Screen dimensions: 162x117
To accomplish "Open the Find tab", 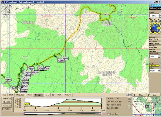I will 5,95.
